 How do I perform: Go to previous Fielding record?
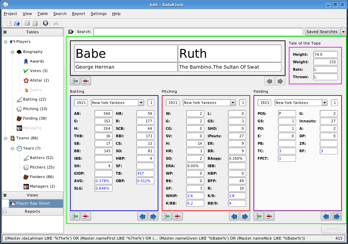click(x=326, y=216)
